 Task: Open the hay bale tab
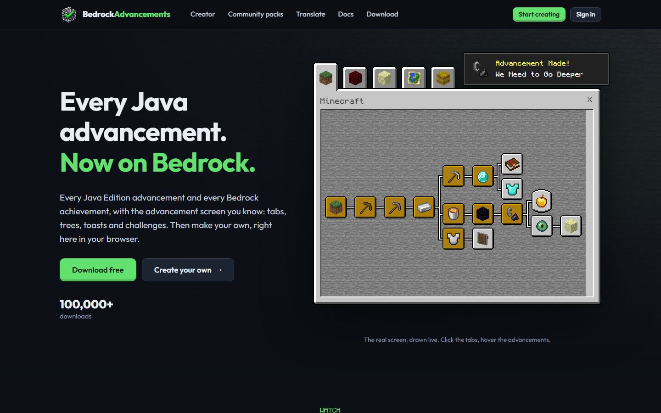(x=443, y=78)
